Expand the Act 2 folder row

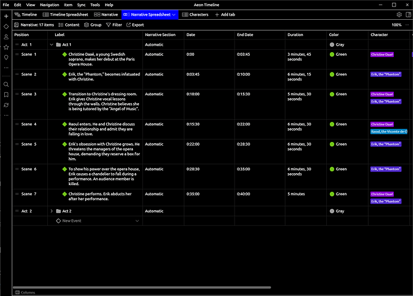(x=51, y=212)
